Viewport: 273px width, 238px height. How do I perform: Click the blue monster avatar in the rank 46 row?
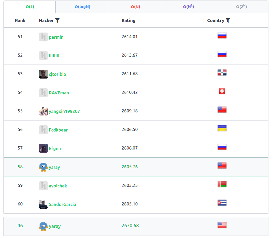click(43, 226)
